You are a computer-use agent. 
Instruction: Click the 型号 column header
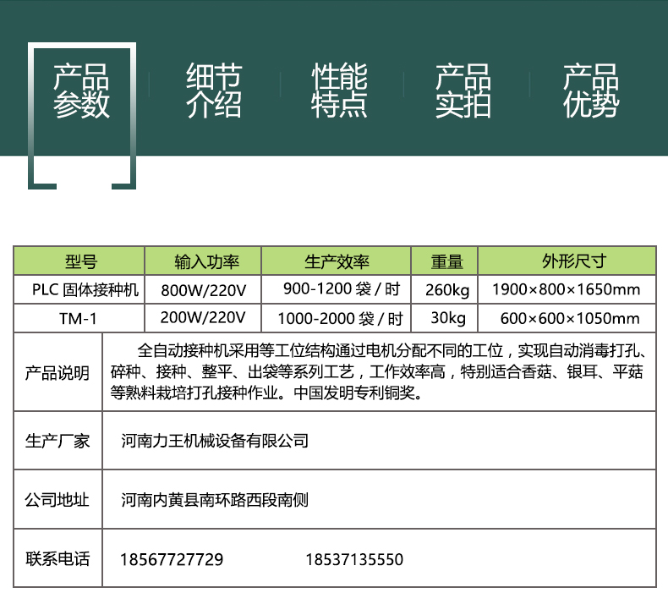pyautogui.click(x=80, y=261)
